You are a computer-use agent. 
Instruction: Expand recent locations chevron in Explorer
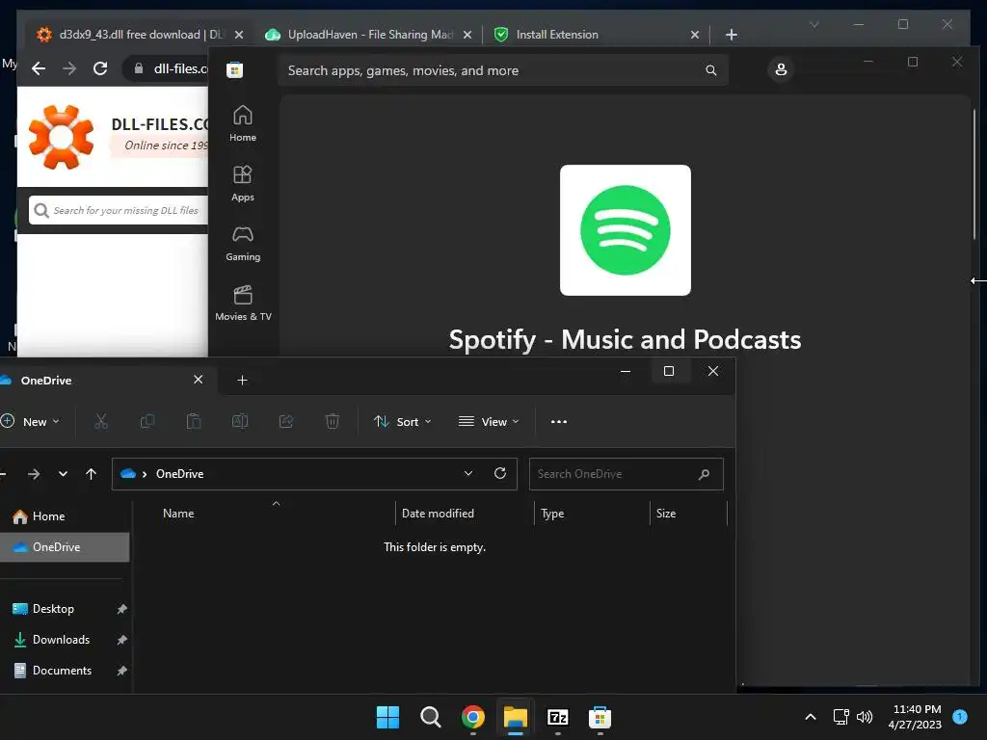(x=63, y=474)
